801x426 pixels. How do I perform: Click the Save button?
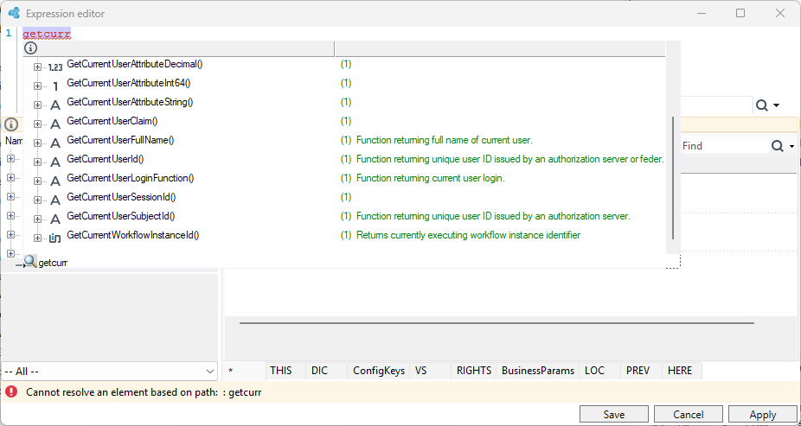coord(613,414)
